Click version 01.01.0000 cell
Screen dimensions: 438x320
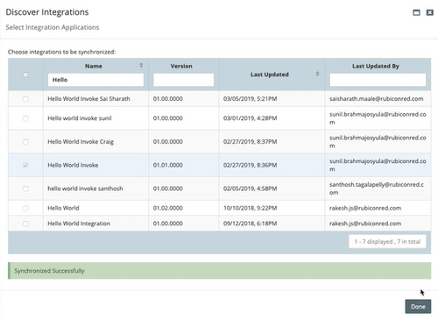coord(168,165)
